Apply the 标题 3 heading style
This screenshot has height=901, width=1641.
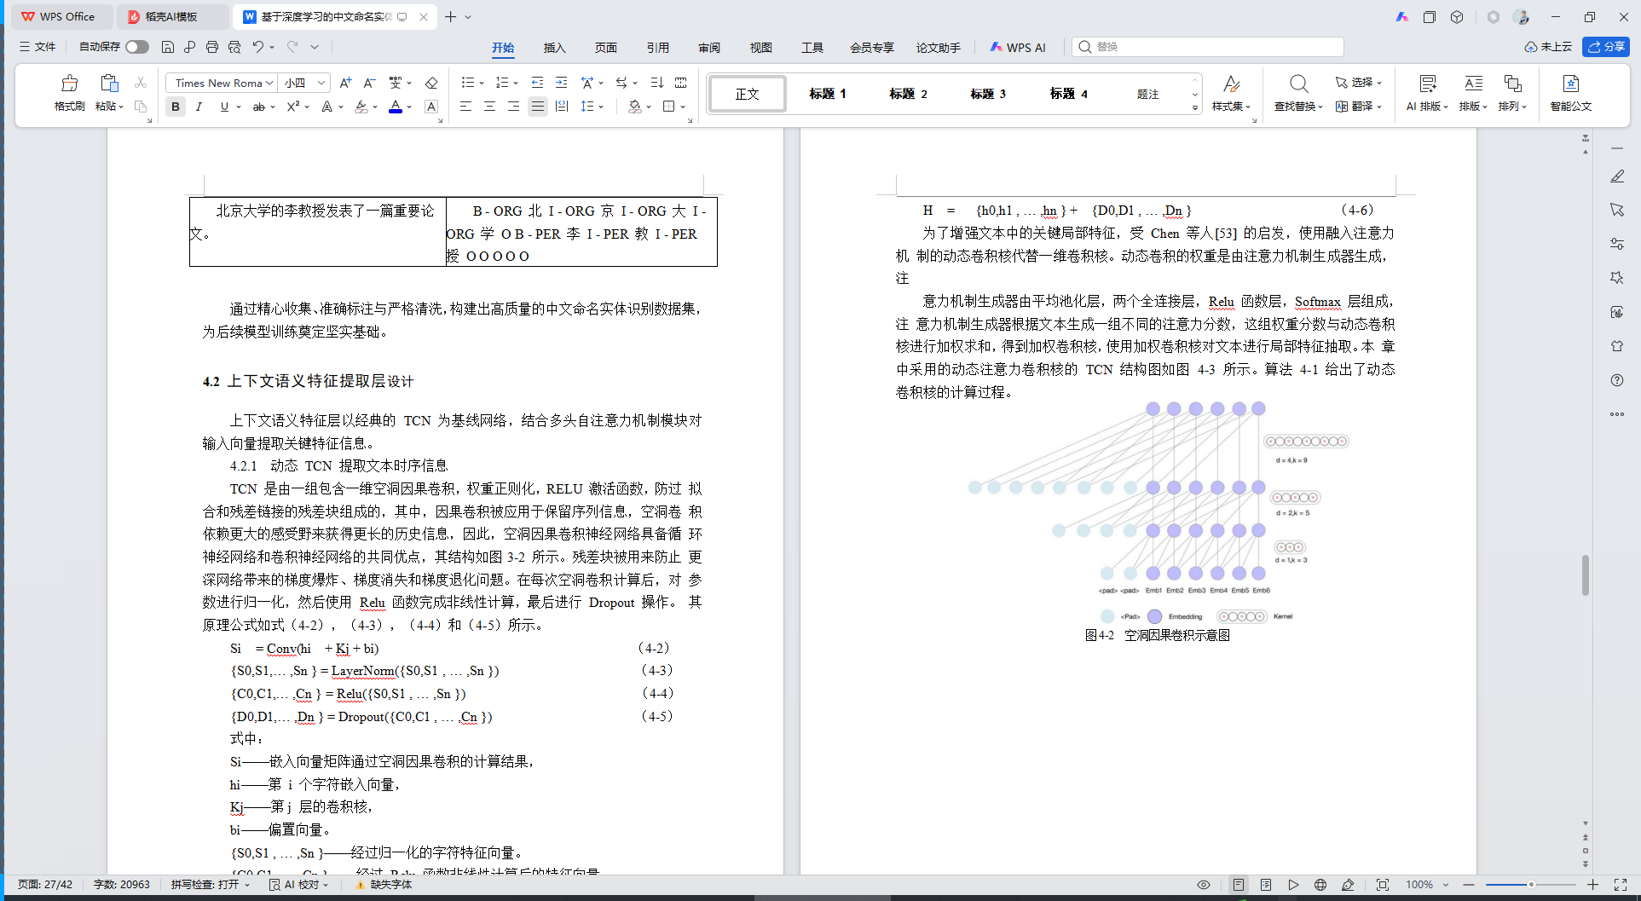pyautogui.click(x=987, y=94)
